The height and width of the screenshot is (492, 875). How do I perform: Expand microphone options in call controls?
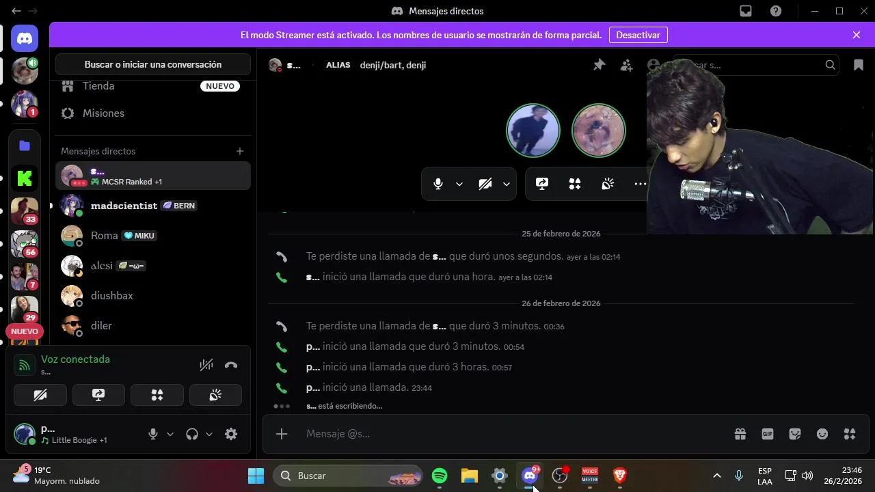459,184
